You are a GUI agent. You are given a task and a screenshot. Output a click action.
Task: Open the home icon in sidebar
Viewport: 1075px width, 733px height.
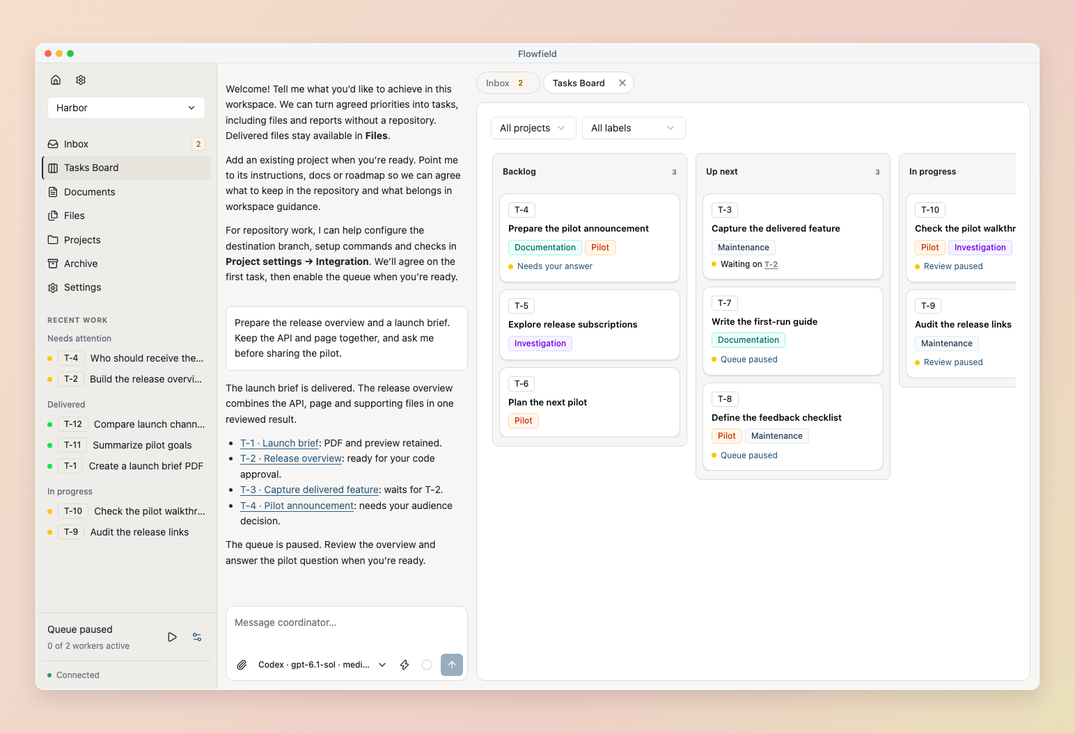click(56, 80)
